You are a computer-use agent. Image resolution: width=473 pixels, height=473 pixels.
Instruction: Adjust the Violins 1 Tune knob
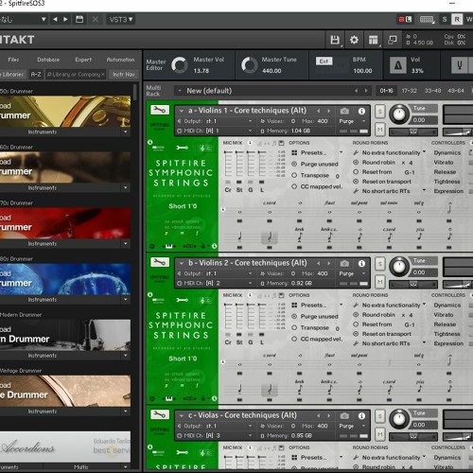[x=399, y=114]
